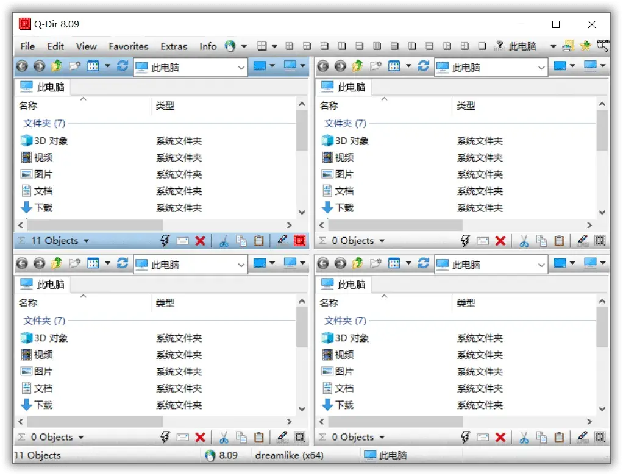Click red select-all icon in top-left pane
Image resolution: width=623 pixels, height=476 pixels.
299,241
